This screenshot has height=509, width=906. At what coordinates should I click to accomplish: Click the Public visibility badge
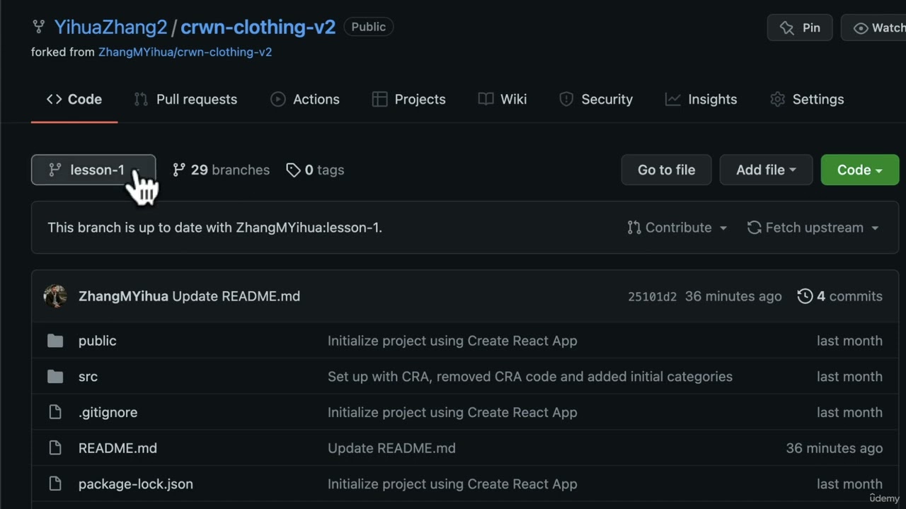369,27
